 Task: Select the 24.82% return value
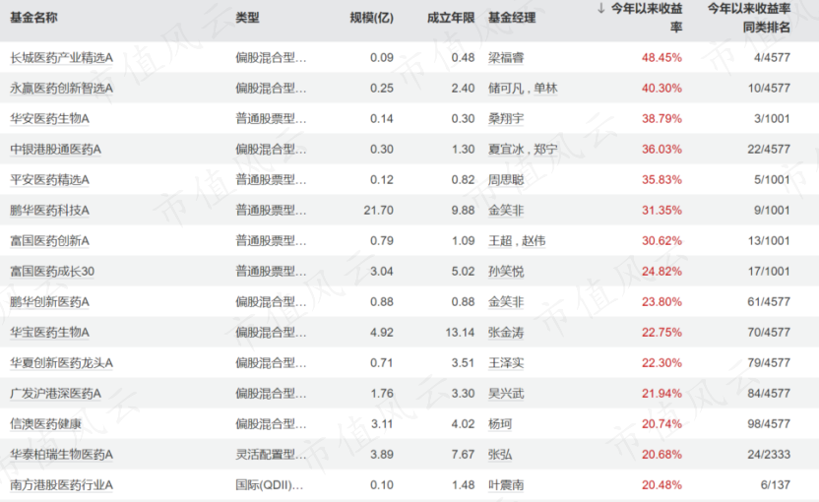tap(661, 271)
